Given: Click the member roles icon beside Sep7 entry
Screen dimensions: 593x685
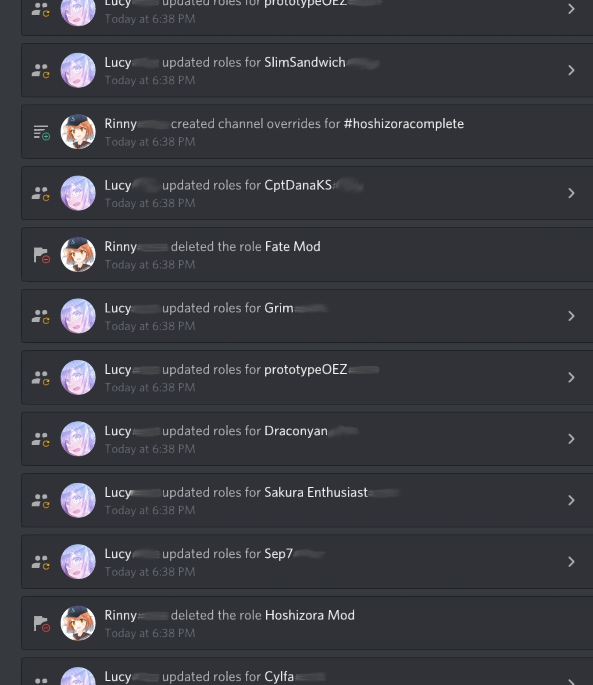Looking at the screenshot, I should click(x=41, y=562).
